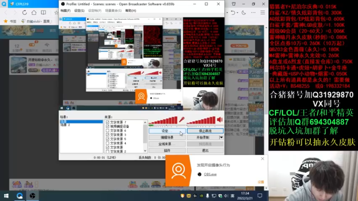Open the browser reading mode book icon
The height and width of the screenshot is (201, 358).
pos(43,13)
